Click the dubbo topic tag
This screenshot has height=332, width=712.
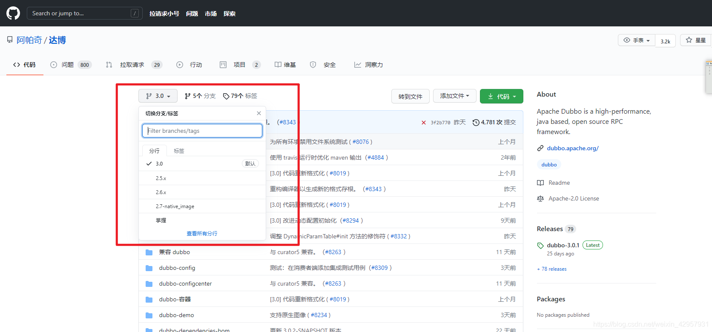click(549, 165)
